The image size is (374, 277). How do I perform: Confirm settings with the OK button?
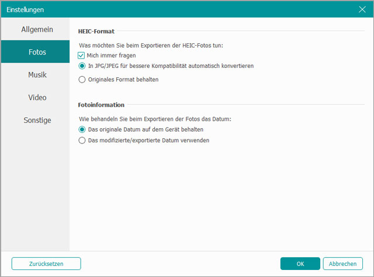pos(300,264)
